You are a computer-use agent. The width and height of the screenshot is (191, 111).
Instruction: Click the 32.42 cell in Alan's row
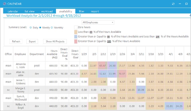click(102, 74)
